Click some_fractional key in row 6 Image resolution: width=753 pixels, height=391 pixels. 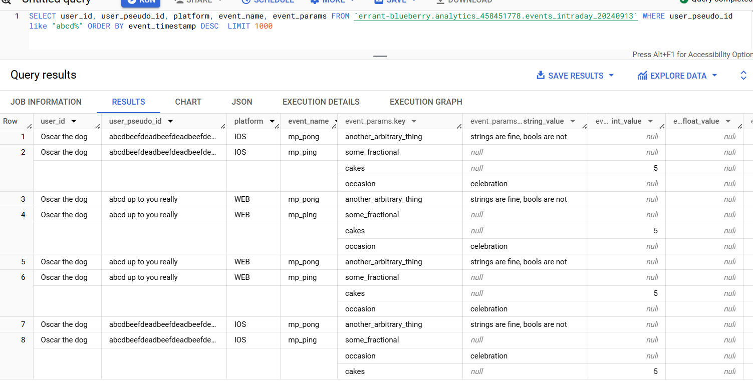tap(372, 277)
